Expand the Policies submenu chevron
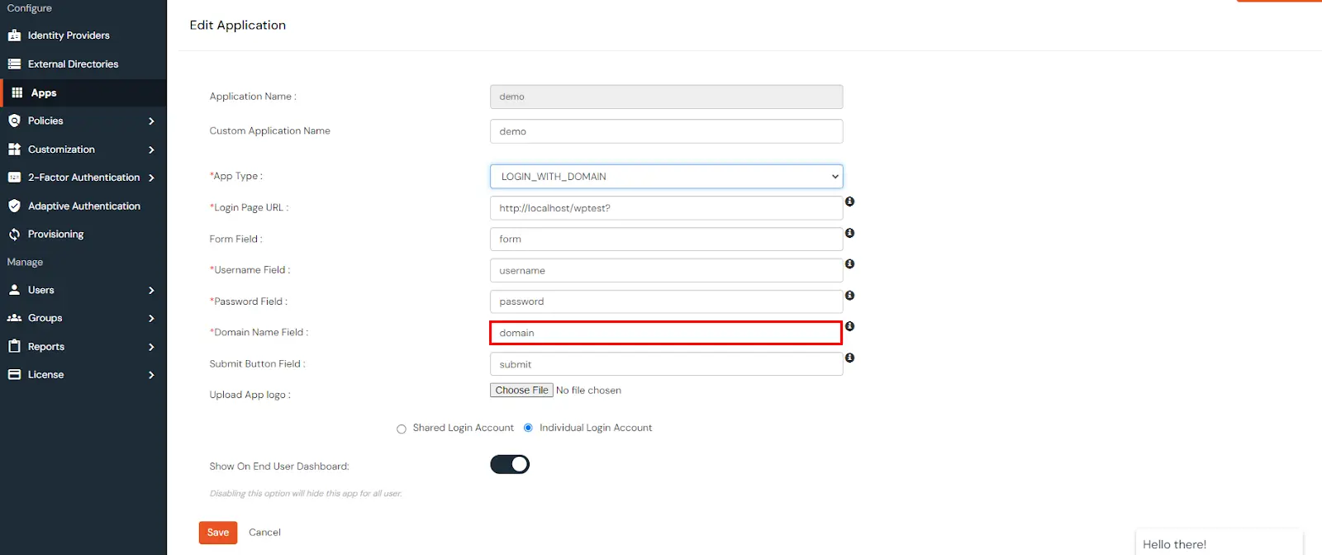This screenshot has width=1322, height=555. point(151,121)
